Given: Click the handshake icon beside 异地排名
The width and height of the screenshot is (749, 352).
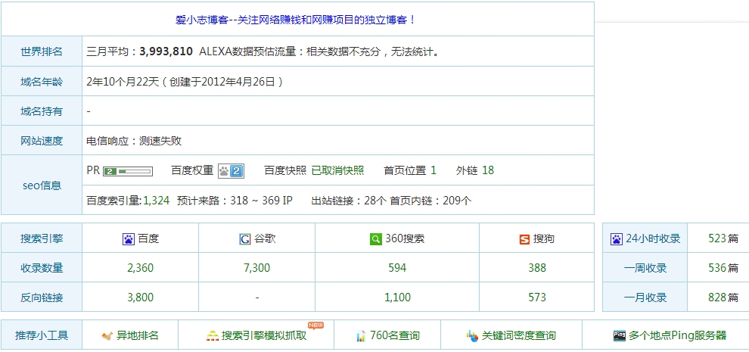Looking at the screenshot, I should coord(107,336).
